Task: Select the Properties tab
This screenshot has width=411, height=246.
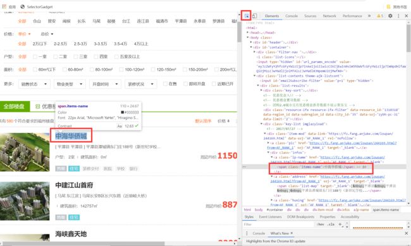Action: click(328, 217)
